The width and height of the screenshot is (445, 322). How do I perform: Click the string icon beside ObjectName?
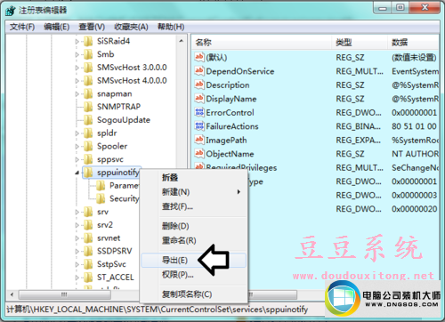(x=199, y=153)
